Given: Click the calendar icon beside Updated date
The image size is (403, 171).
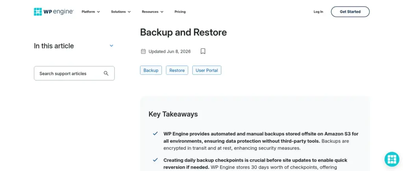Looking at the screenshot, I should click(143, 51).
